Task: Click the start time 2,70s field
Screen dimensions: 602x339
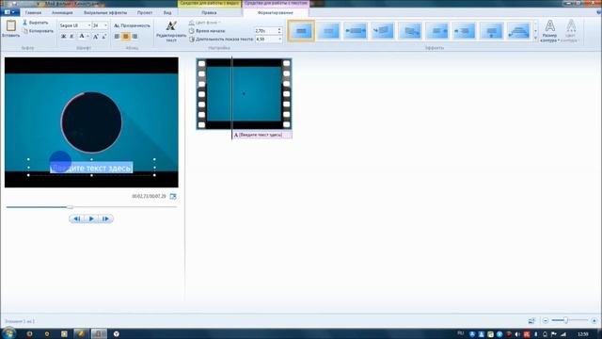Action: [265, 31]
